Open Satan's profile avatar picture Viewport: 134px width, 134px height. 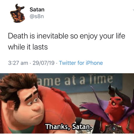coord(17,13)
